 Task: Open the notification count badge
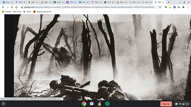[176, 104]
